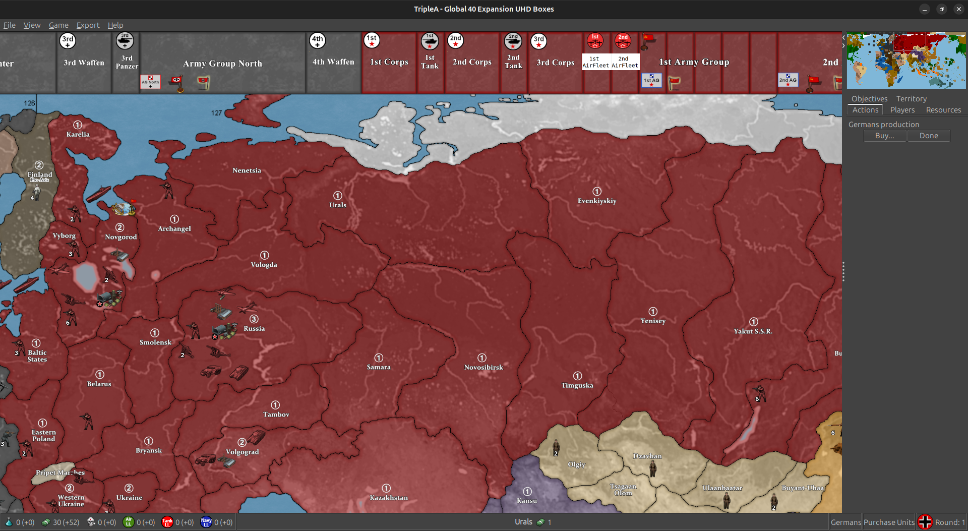The height and width of the screenshot is (531, 968).
Task: Click the German flag icon beside Round: 1
Action: tap(925, 522)
